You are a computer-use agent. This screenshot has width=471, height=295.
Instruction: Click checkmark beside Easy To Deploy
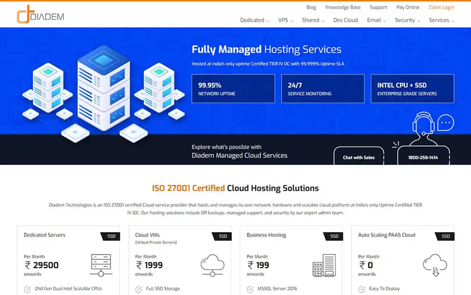361,289
